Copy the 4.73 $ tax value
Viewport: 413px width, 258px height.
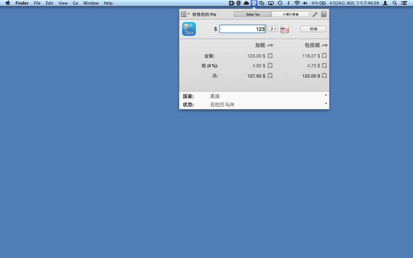pos(324,66)
